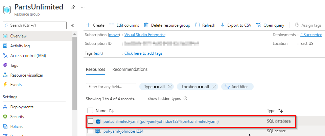
Task: Open Edit columns
Action: point(124,25)
